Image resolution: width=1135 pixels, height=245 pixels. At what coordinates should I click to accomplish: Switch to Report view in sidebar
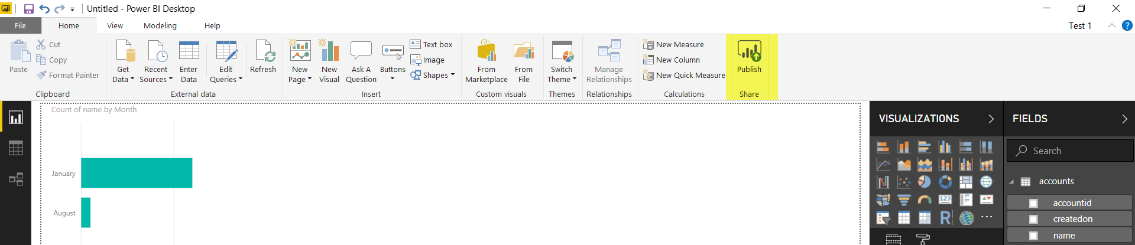pyautogui.click(x=16, y=117)
